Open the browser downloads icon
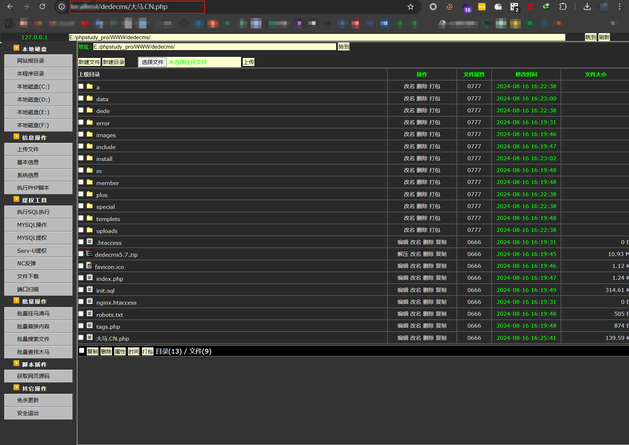This screenshot has width=629, height=445. pyautogui.click(x=587, y=6)
